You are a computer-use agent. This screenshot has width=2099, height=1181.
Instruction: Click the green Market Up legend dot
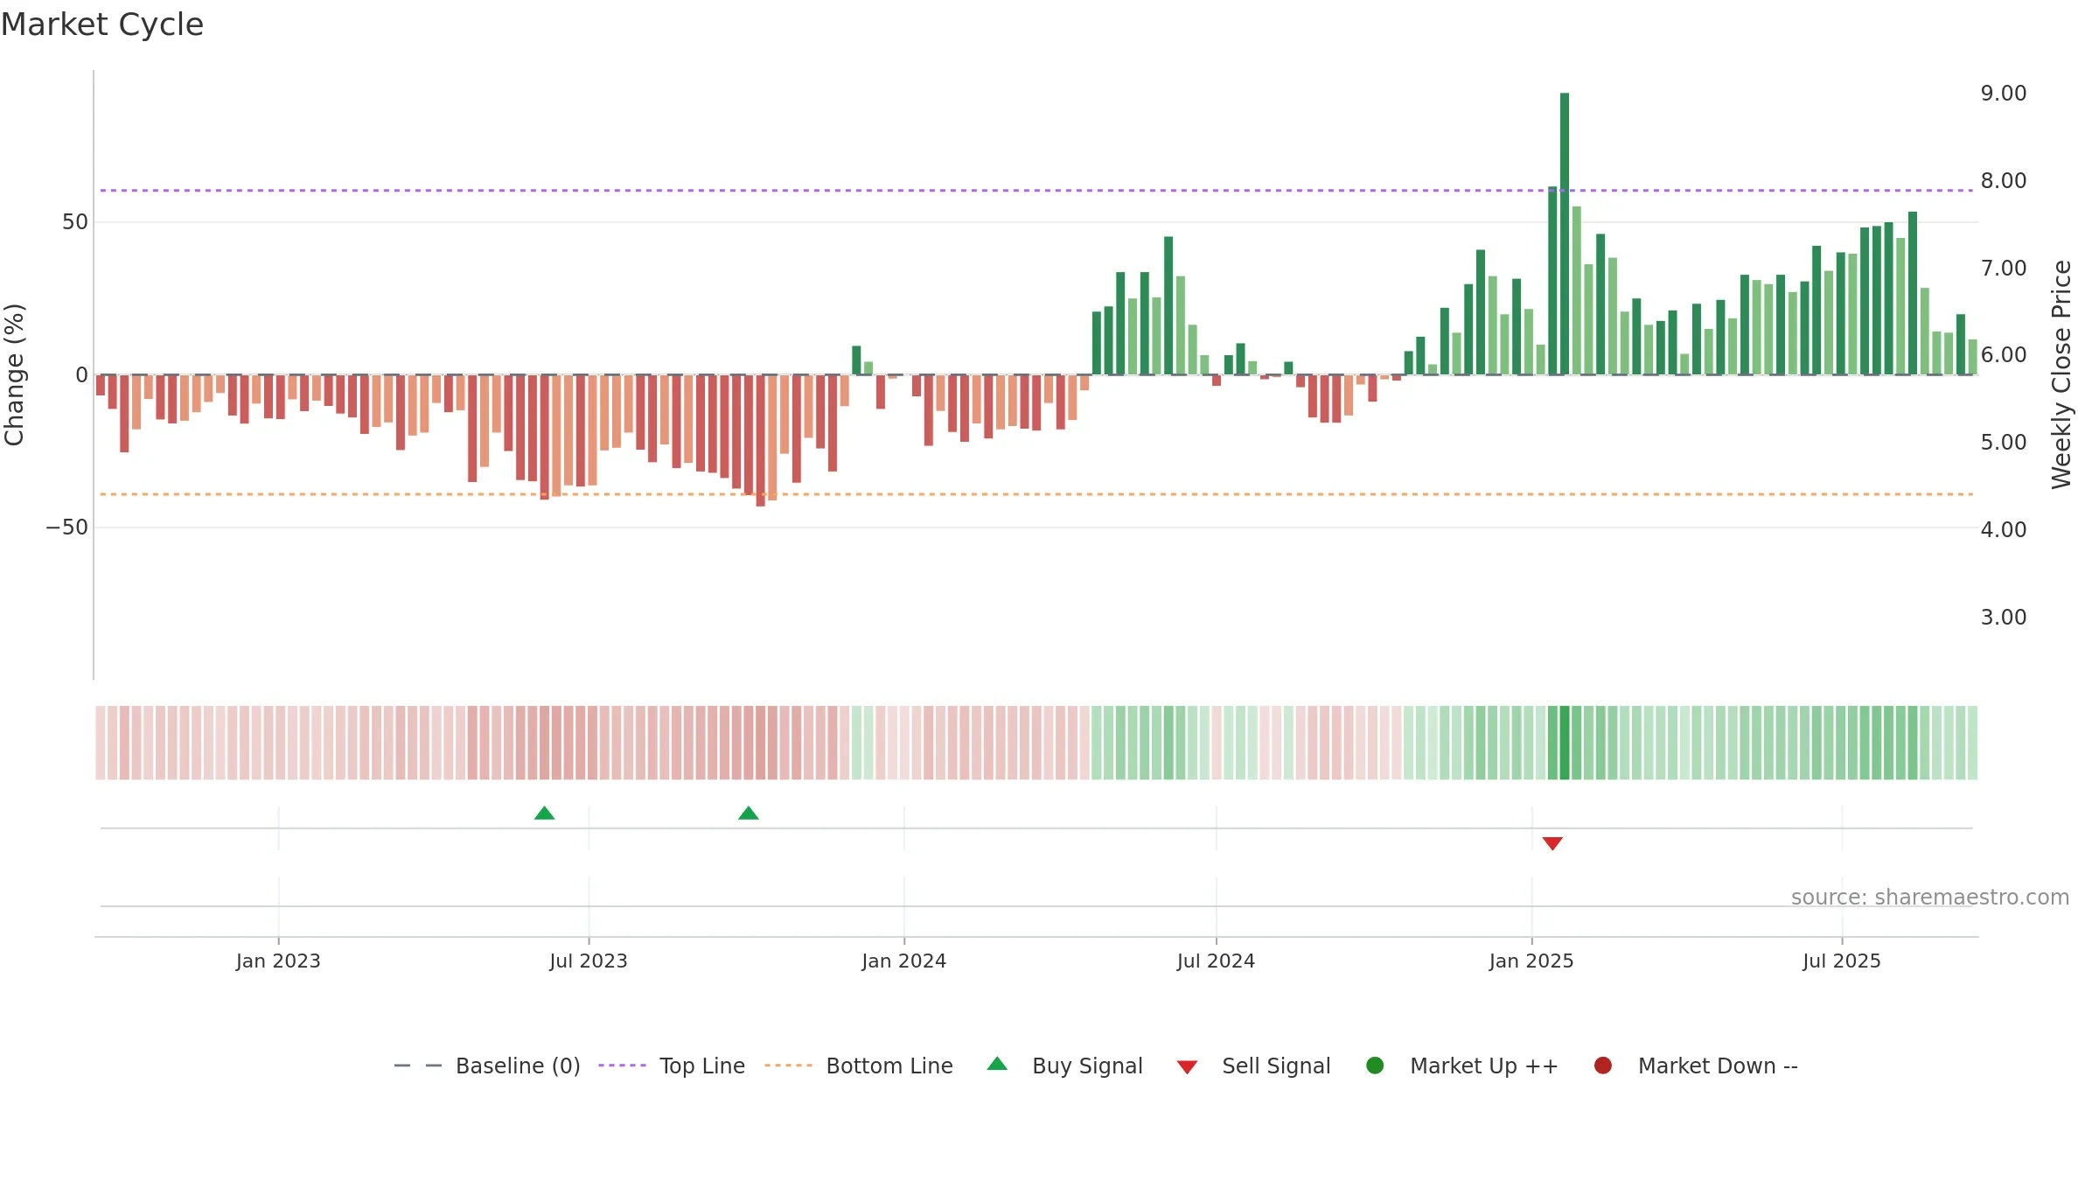click(1375, 1066)
